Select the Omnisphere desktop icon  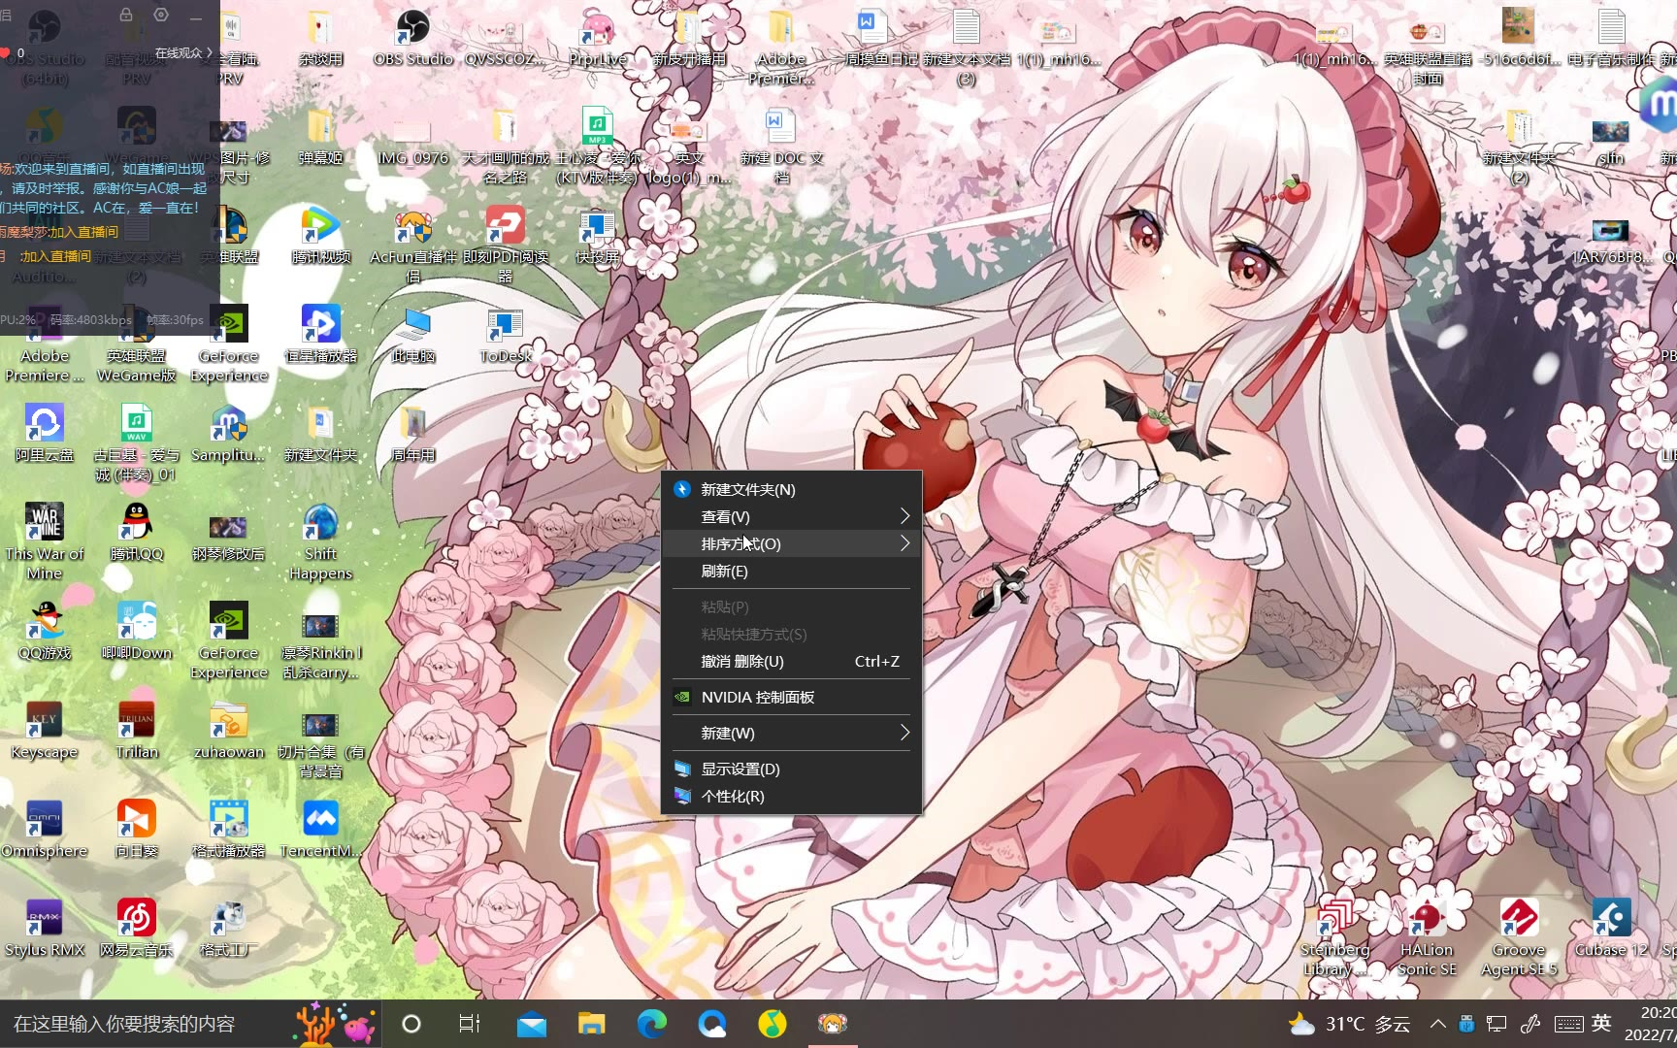coord(45,830)
